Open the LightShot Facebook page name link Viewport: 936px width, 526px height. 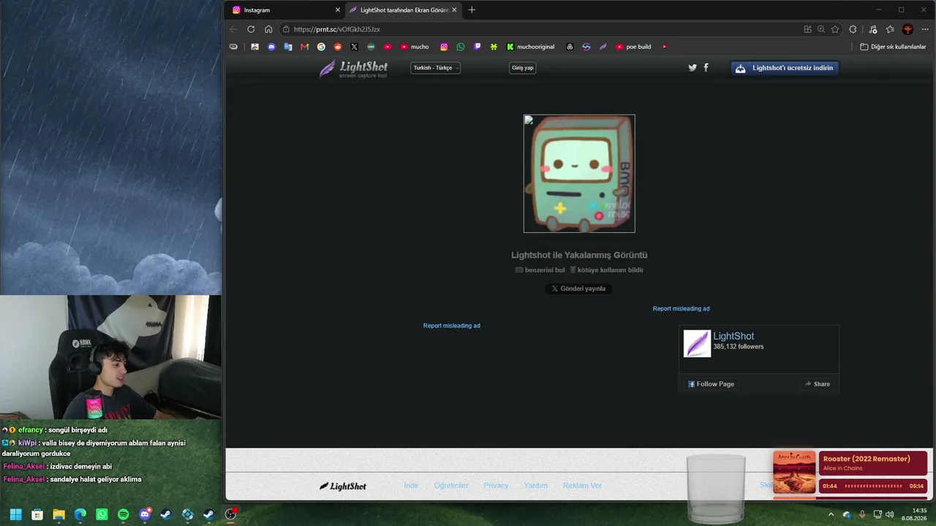coord(733,336)
